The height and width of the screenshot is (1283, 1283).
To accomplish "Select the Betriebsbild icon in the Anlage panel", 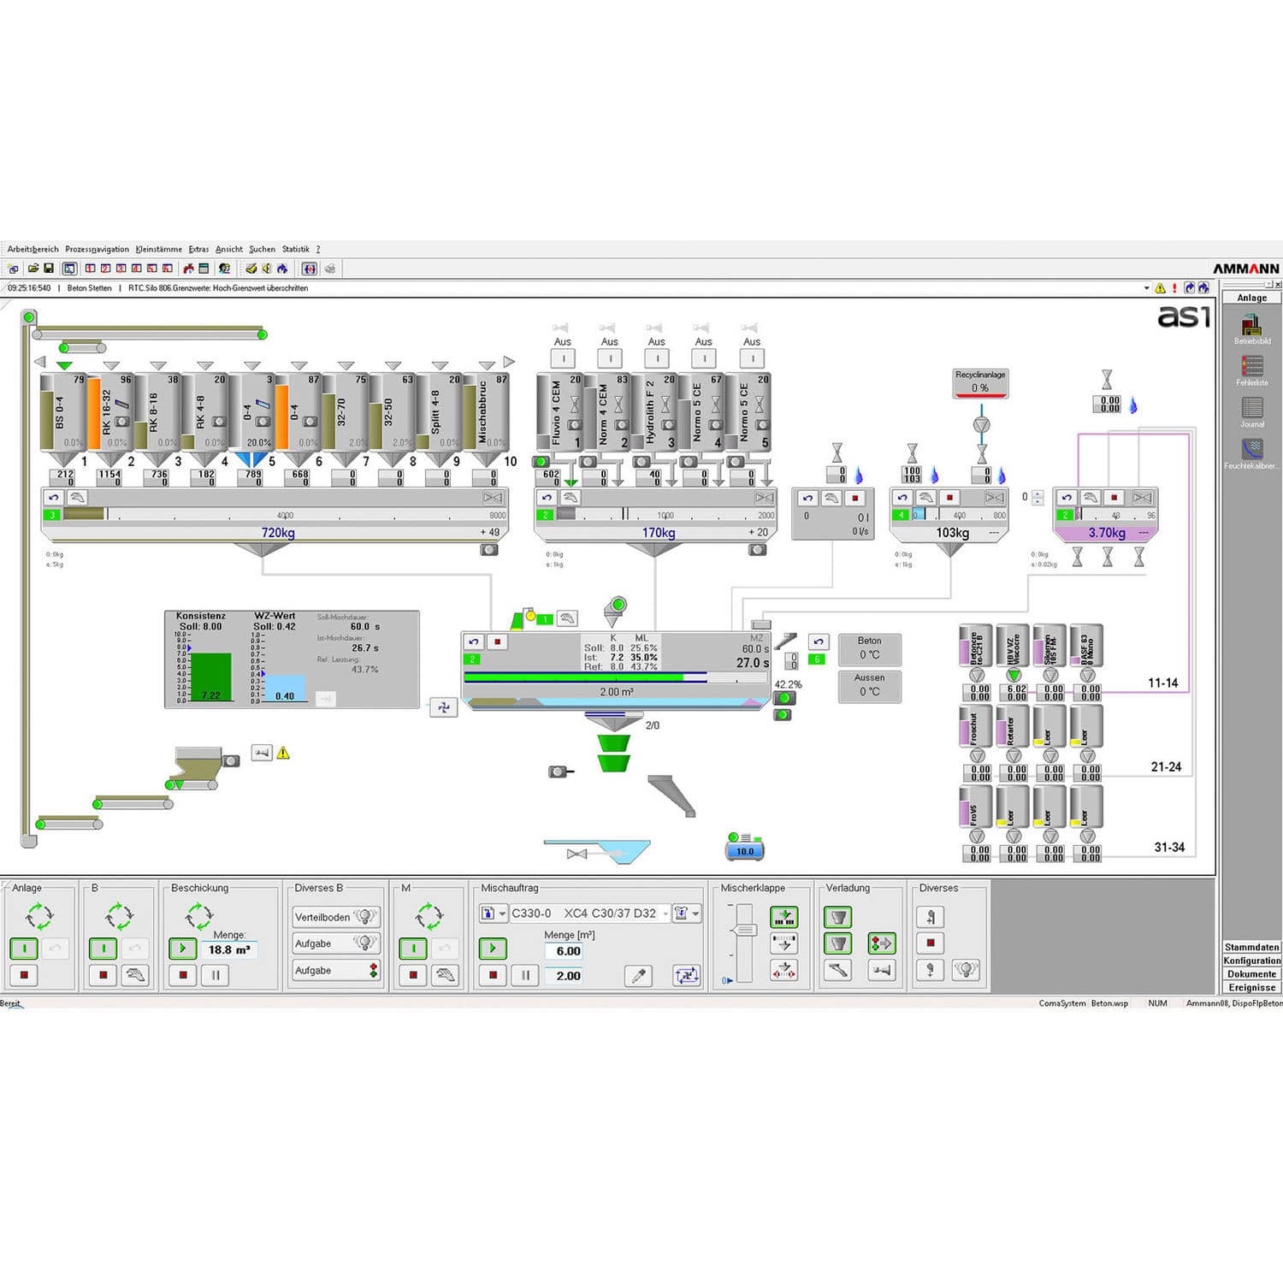I will point(1251,324).
